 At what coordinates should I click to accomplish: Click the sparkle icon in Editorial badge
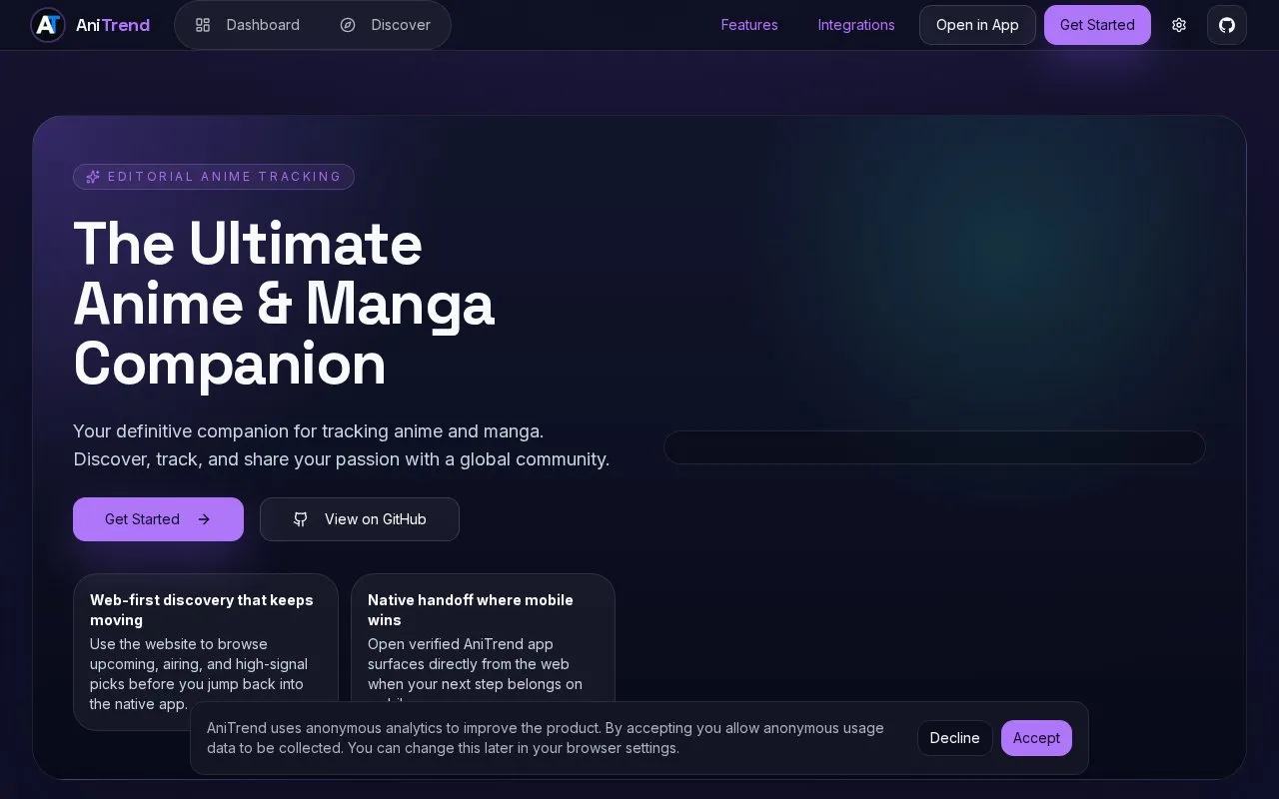pos(93,177)
